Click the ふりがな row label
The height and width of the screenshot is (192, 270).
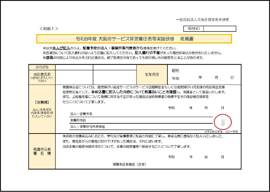point(42,67)
